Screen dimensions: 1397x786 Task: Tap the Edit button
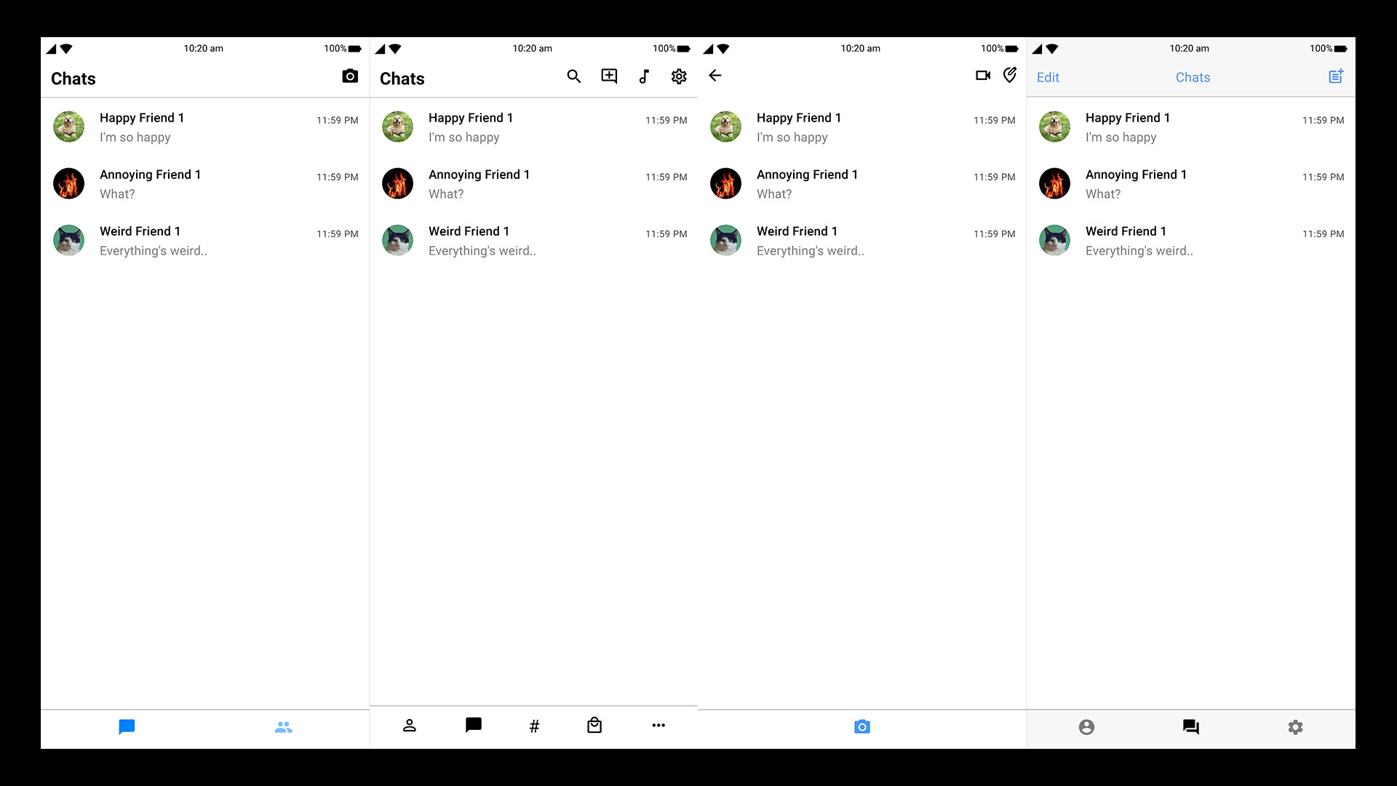point(1048,76)
